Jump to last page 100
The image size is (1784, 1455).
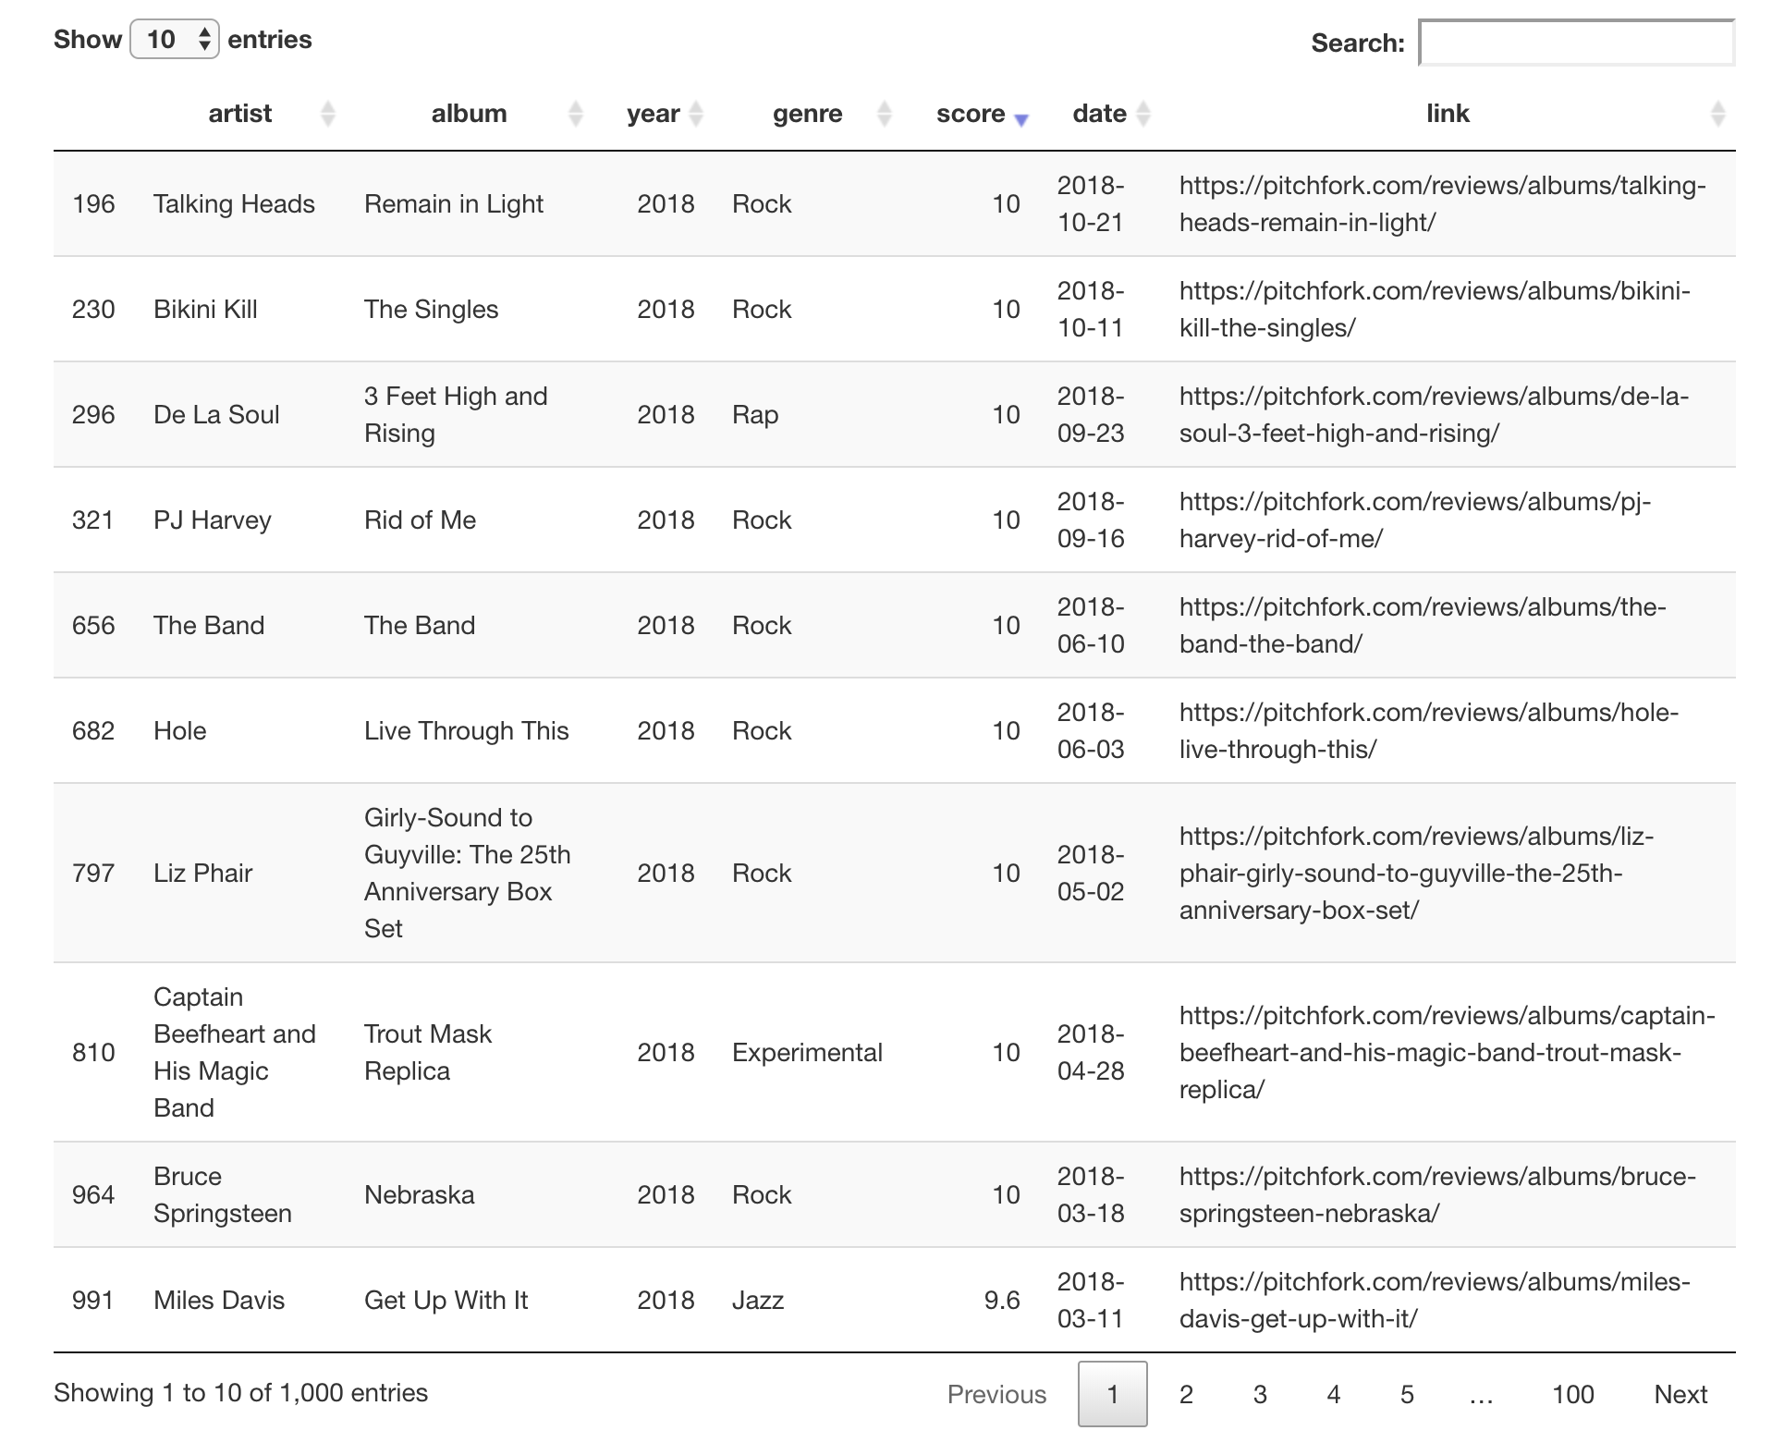[x=1572, y=1394]
